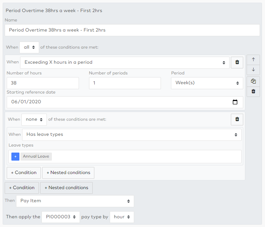
Task: Open the Has leave types dropdown
Action: [x=131, y=134]
